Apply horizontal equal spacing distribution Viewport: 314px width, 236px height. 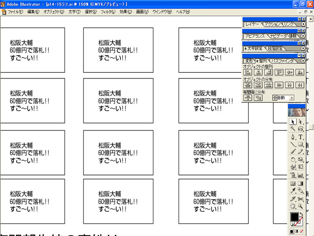click(x=258, y=98)
